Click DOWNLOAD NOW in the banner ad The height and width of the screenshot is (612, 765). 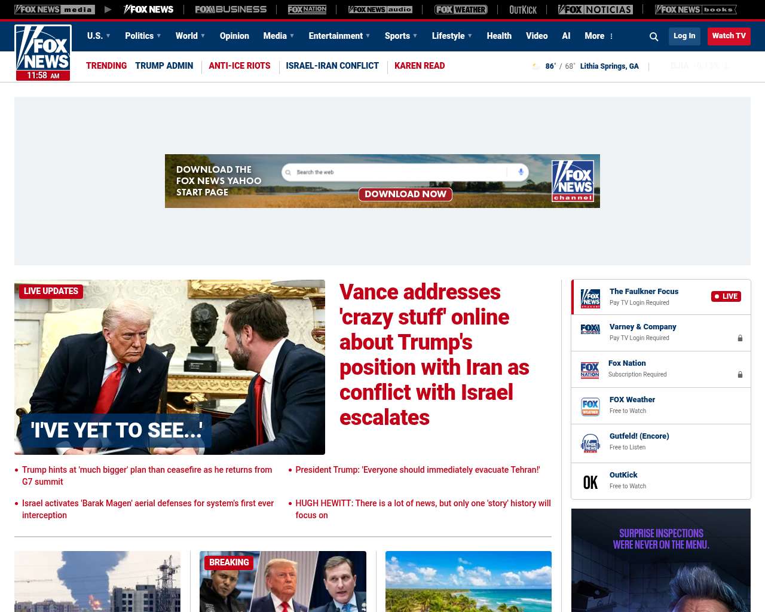pos(405,194)
